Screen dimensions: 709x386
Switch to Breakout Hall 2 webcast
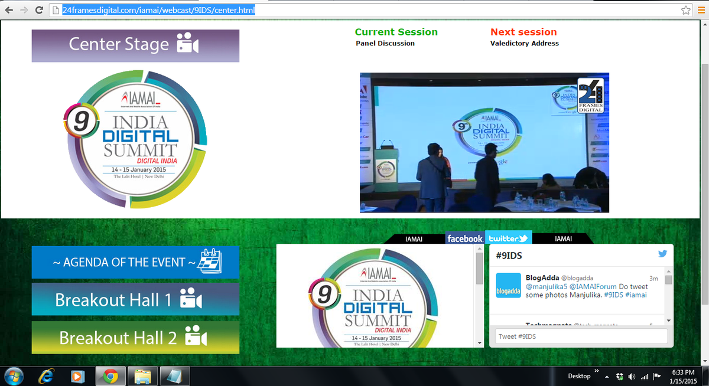click(135, 337)
